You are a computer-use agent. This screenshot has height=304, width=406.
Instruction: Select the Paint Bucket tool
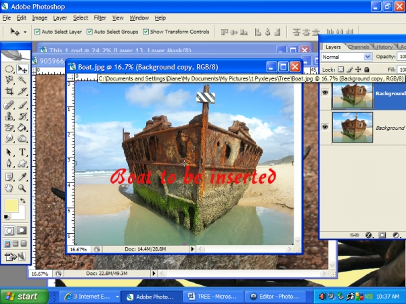coord(22,128)
